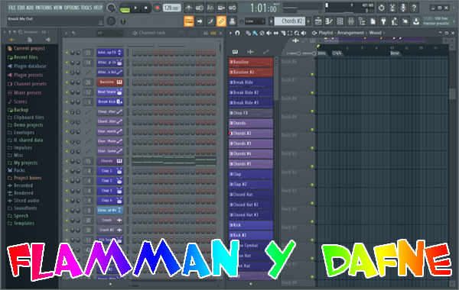
Task: Toggle mute switch on playlist Track 90
Action: [312, 148]
